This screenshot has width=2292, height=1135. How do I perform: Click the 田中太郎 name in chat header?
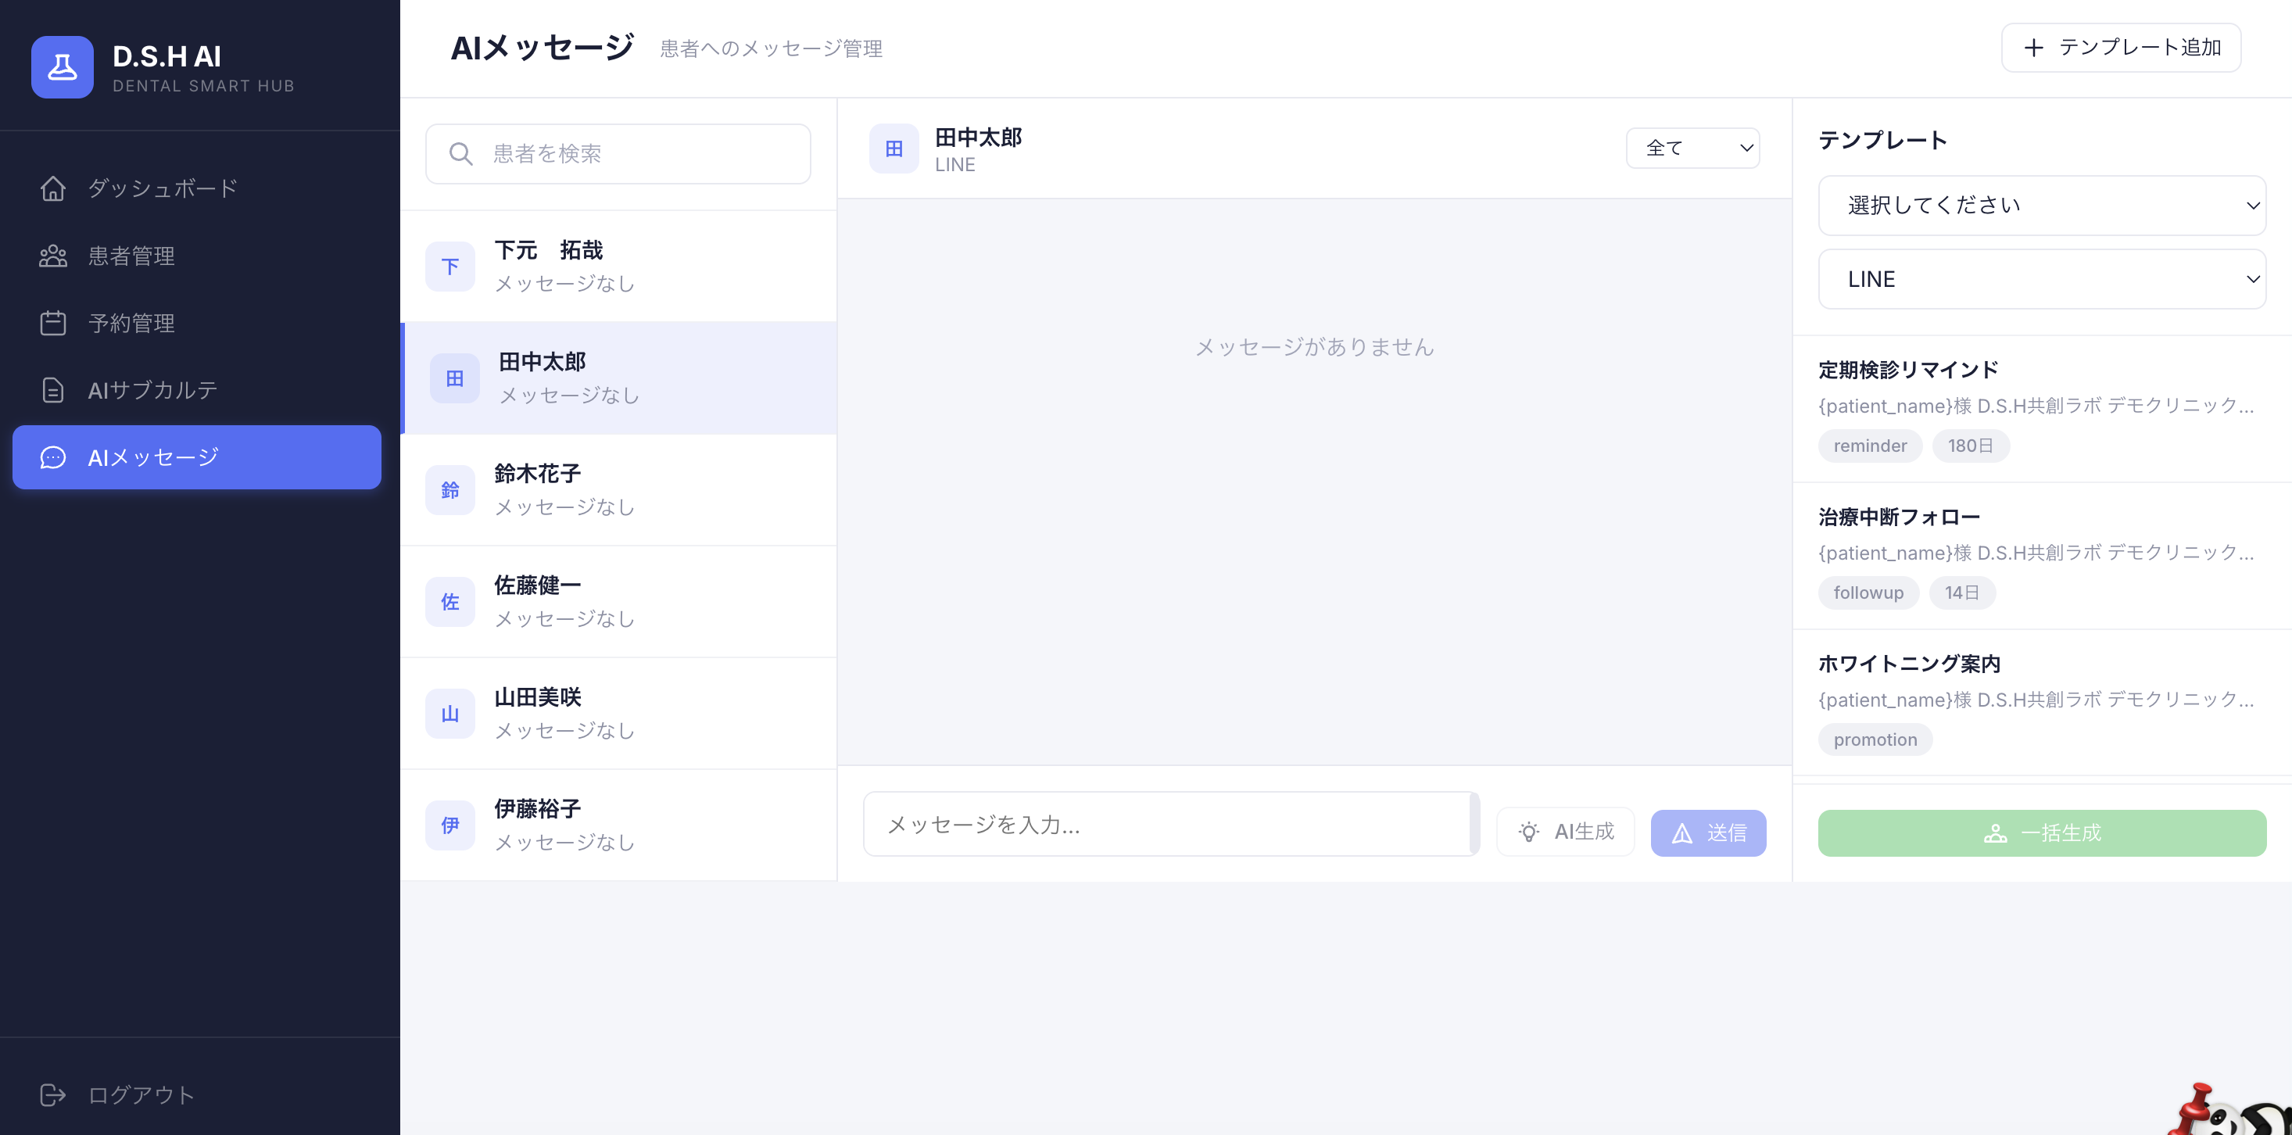pyautogui.click(x=979, y=137)
